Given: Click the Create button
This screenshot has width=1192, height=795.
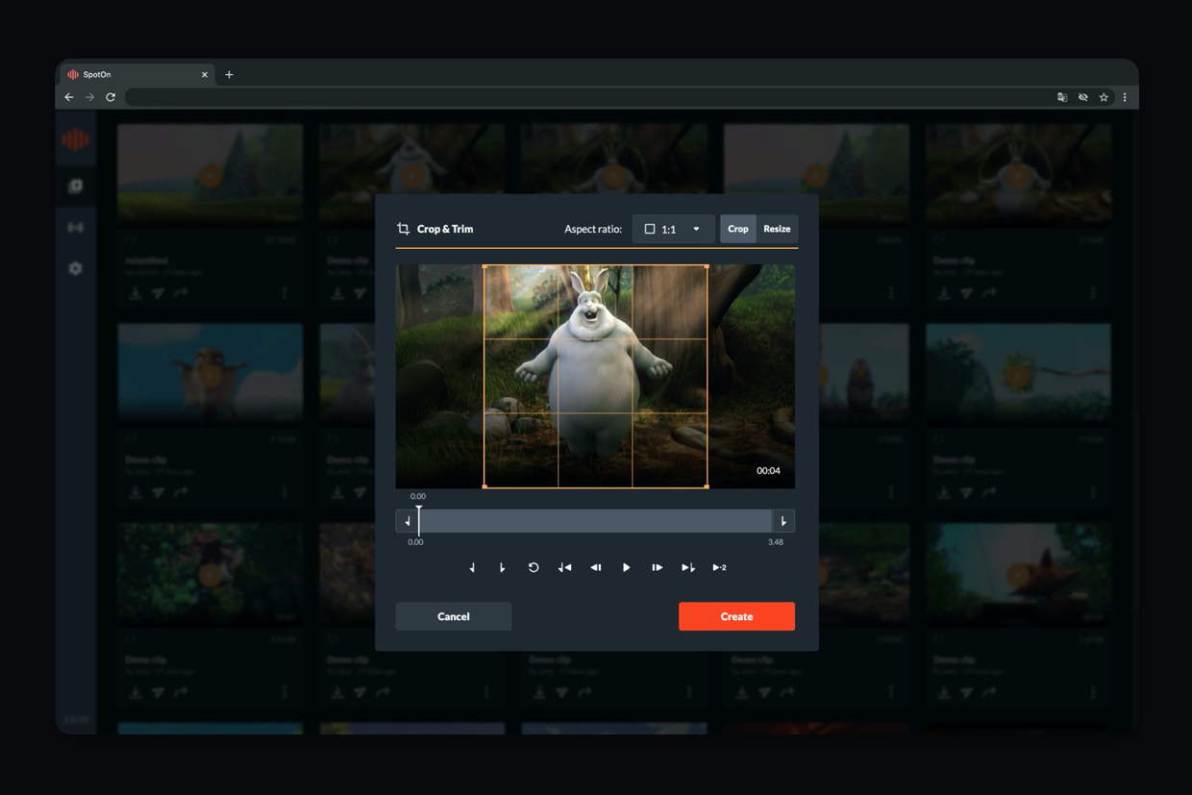Looking at the screenshot, I should (736, 616).
